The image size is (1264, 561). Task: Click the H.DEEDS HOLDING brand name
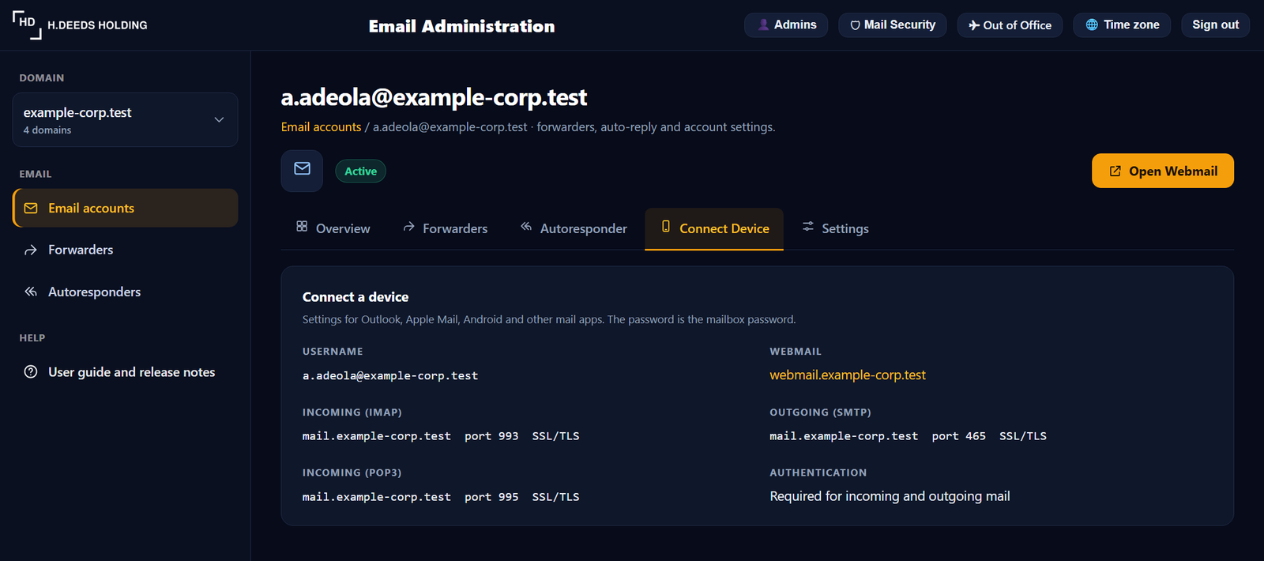point(97,25)
